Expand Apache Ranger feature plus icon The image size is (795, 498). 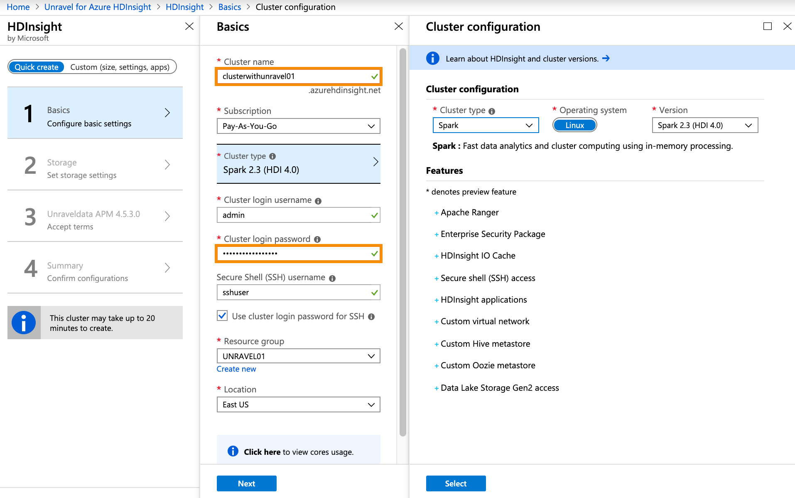coord(437,213)
